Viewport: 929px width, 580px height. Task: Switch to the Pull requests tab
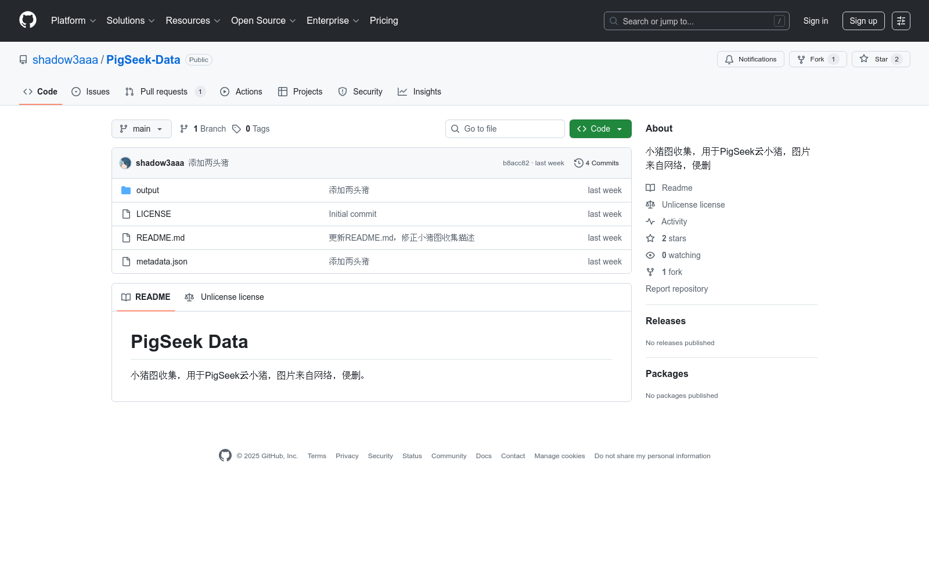[165, 92]
